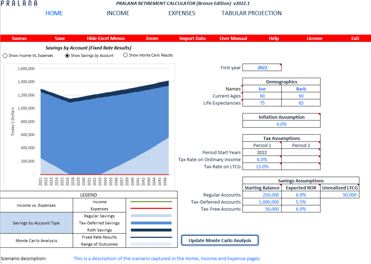Click the Roth Savings legend swatch

[151, 230]
